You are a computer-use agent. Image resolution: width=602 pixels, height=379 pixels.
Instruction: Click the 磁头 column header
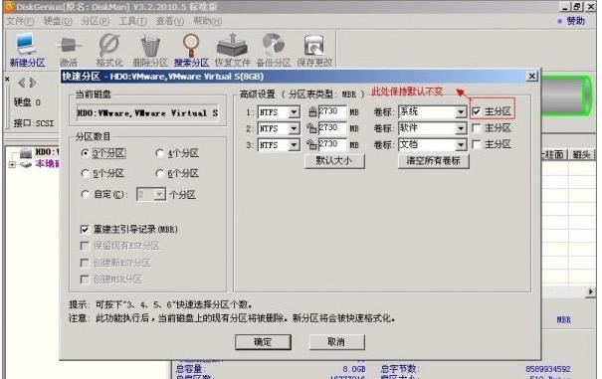(x=581, y=154)
